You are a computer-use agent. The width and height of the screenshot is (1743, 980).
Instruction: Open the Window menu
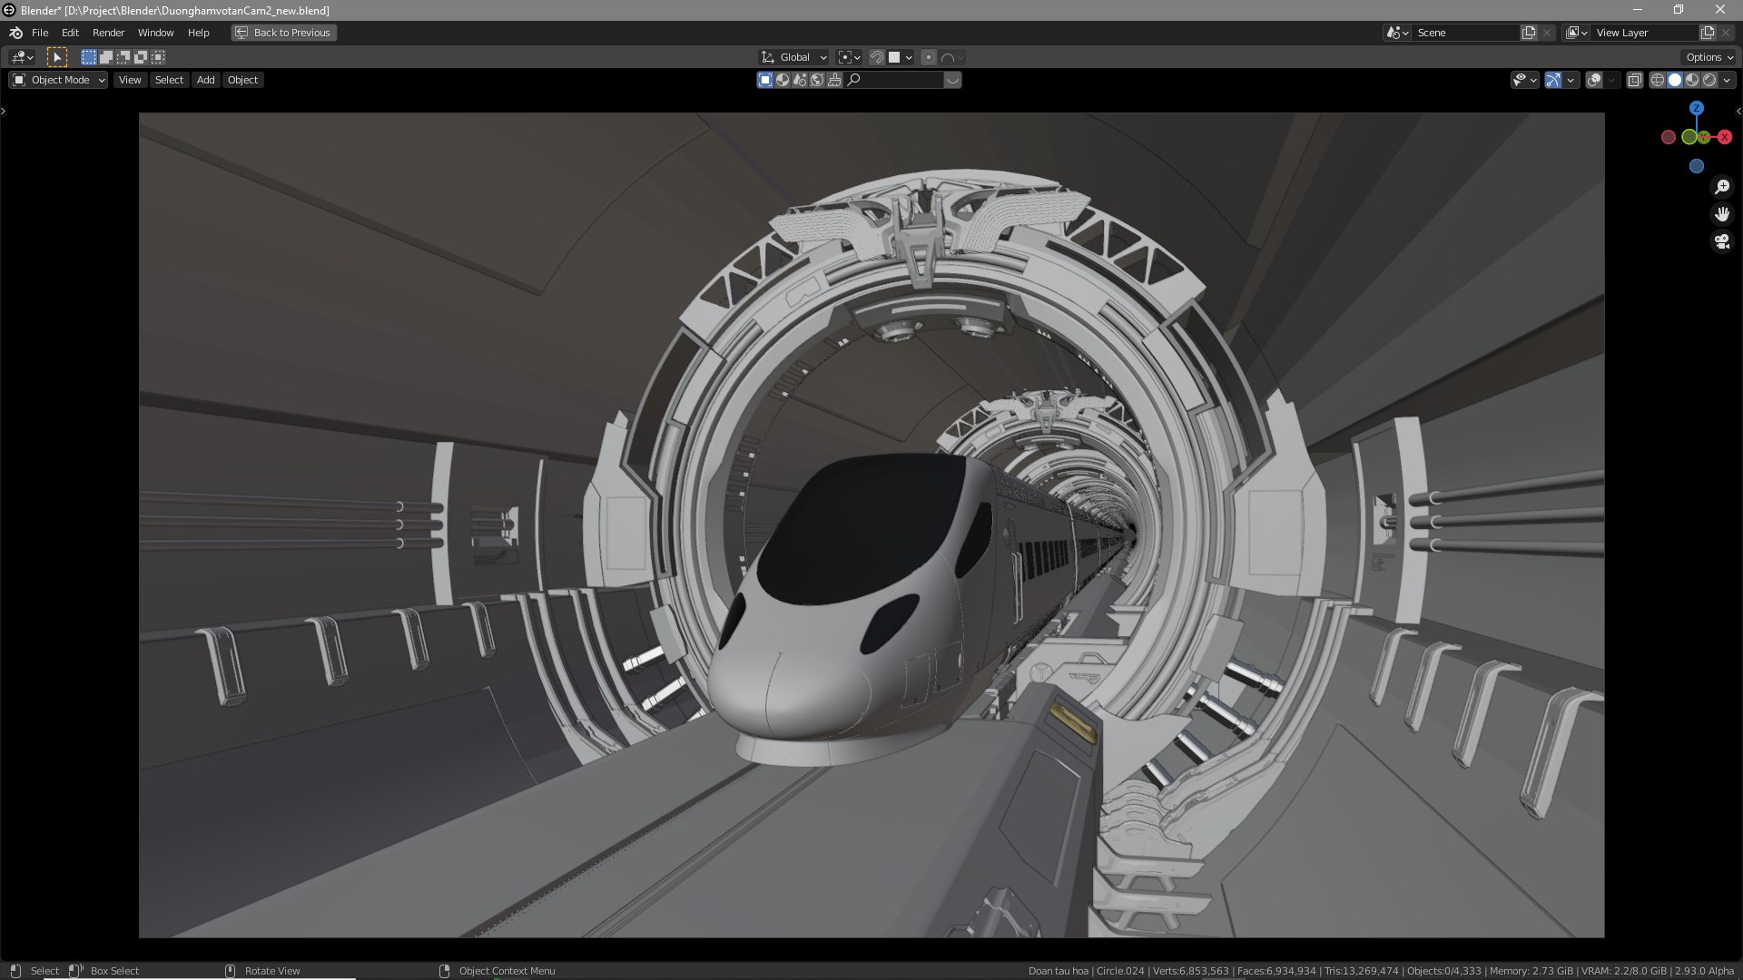155,33
